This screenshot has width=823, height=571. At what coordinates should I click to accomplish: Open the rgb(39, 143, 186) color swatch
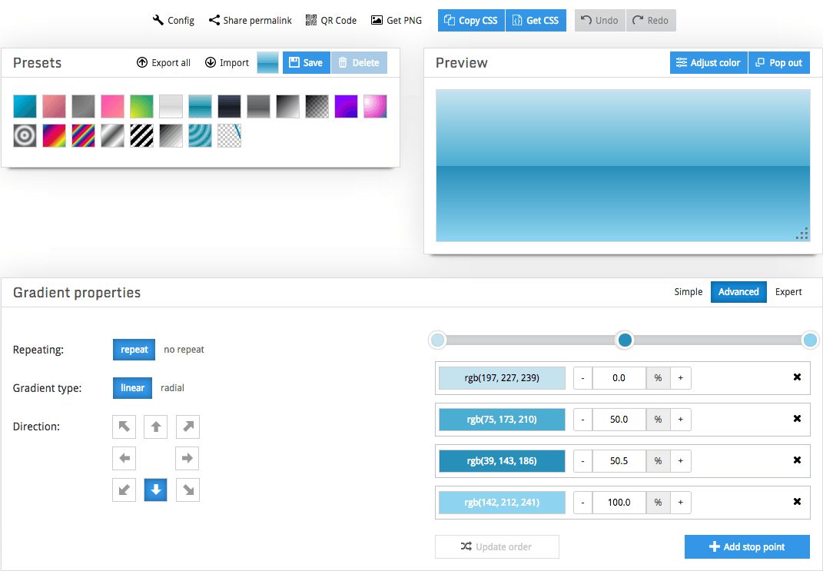pos(502,460)
